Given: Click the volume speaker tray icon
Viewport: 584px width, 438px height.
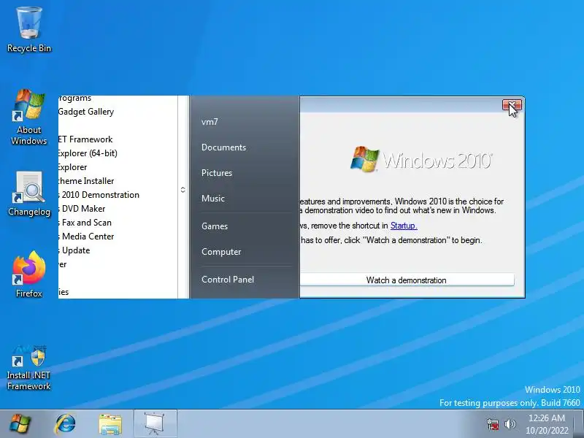Looking at the screenshot, I should click(x=510, y=424).
